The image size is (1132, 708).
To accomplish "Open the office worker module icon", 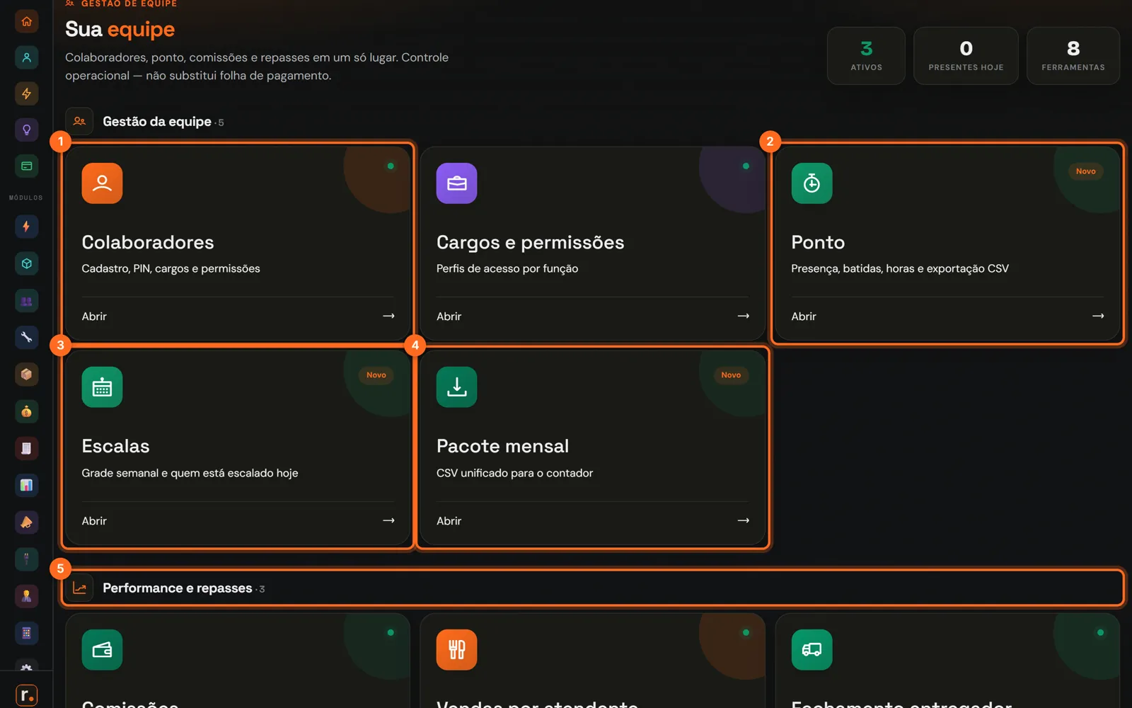I will coord(26,596).
